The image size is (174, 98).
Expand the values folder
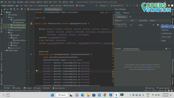[x=9, y=45]
